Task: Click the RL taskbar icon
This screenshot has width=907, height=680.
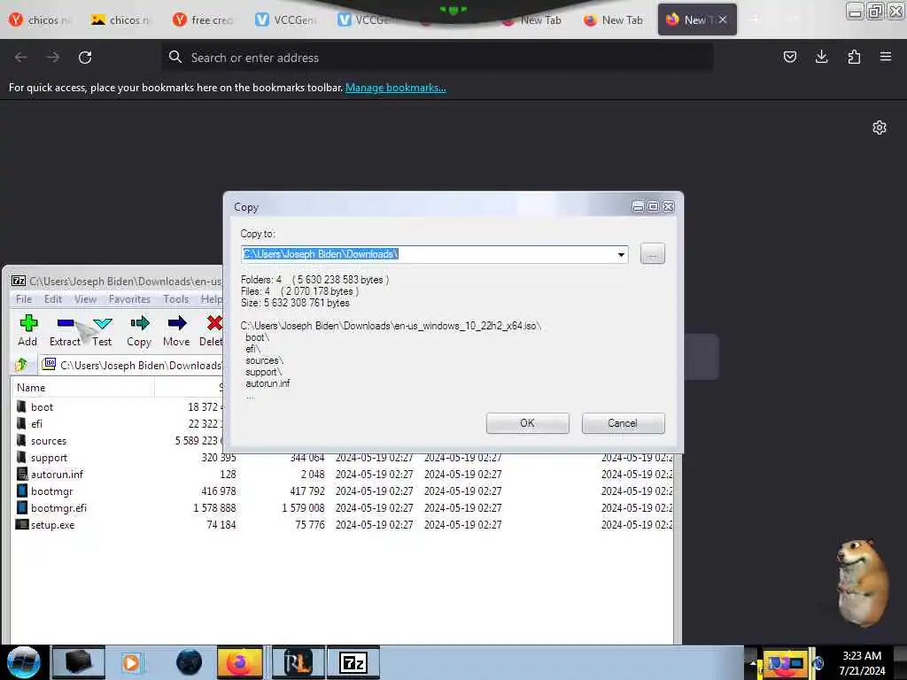Action: pos(298,662)
